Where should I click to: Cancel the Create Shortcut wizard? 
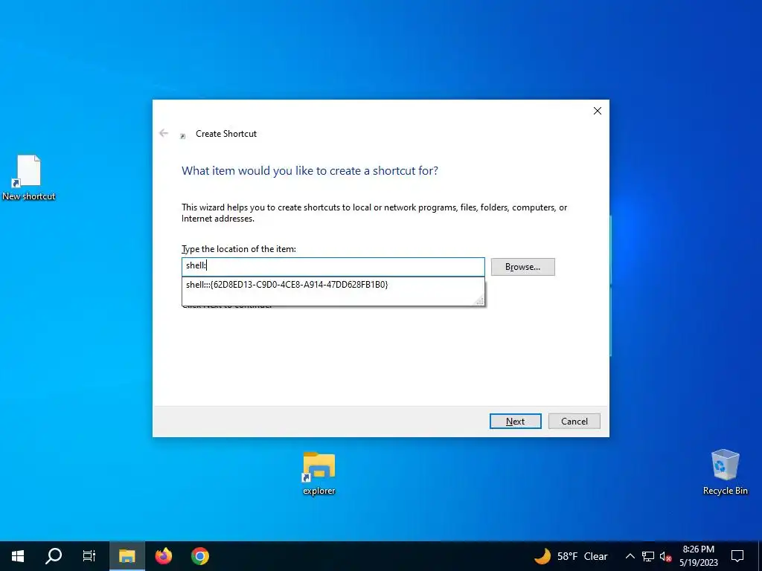(574, 421)
